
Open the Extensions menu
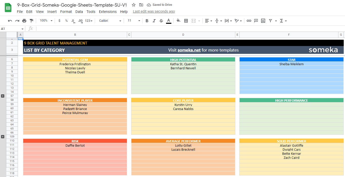point(108,11)
